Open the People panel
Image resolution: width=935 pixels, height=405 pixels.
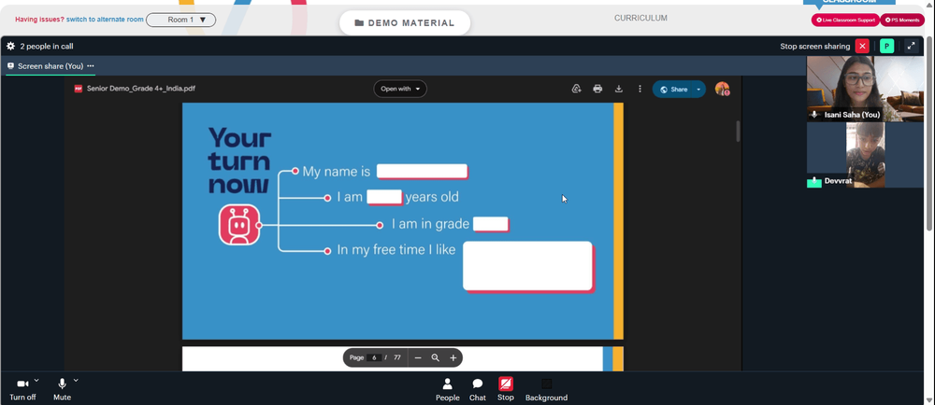point(447,389)
